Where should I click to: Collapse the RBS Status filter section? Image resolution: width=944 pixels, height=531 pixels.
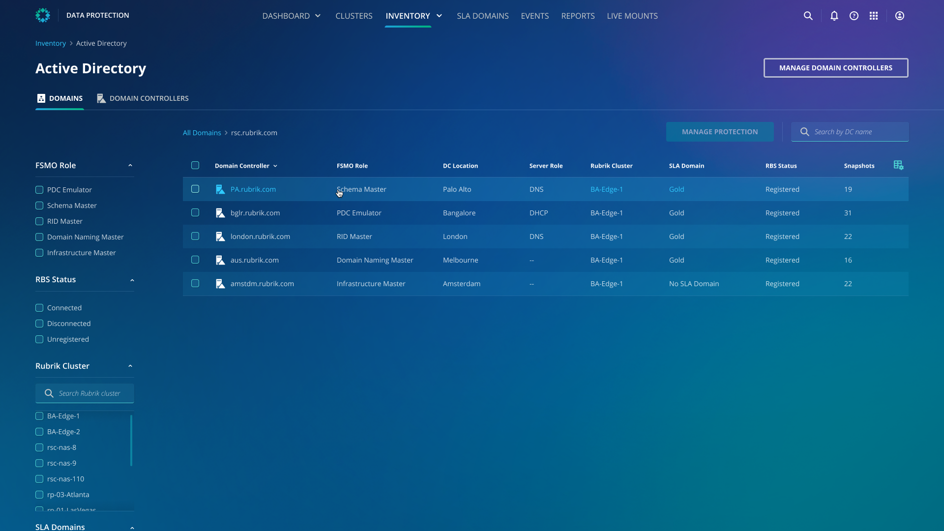coord(132,280)
